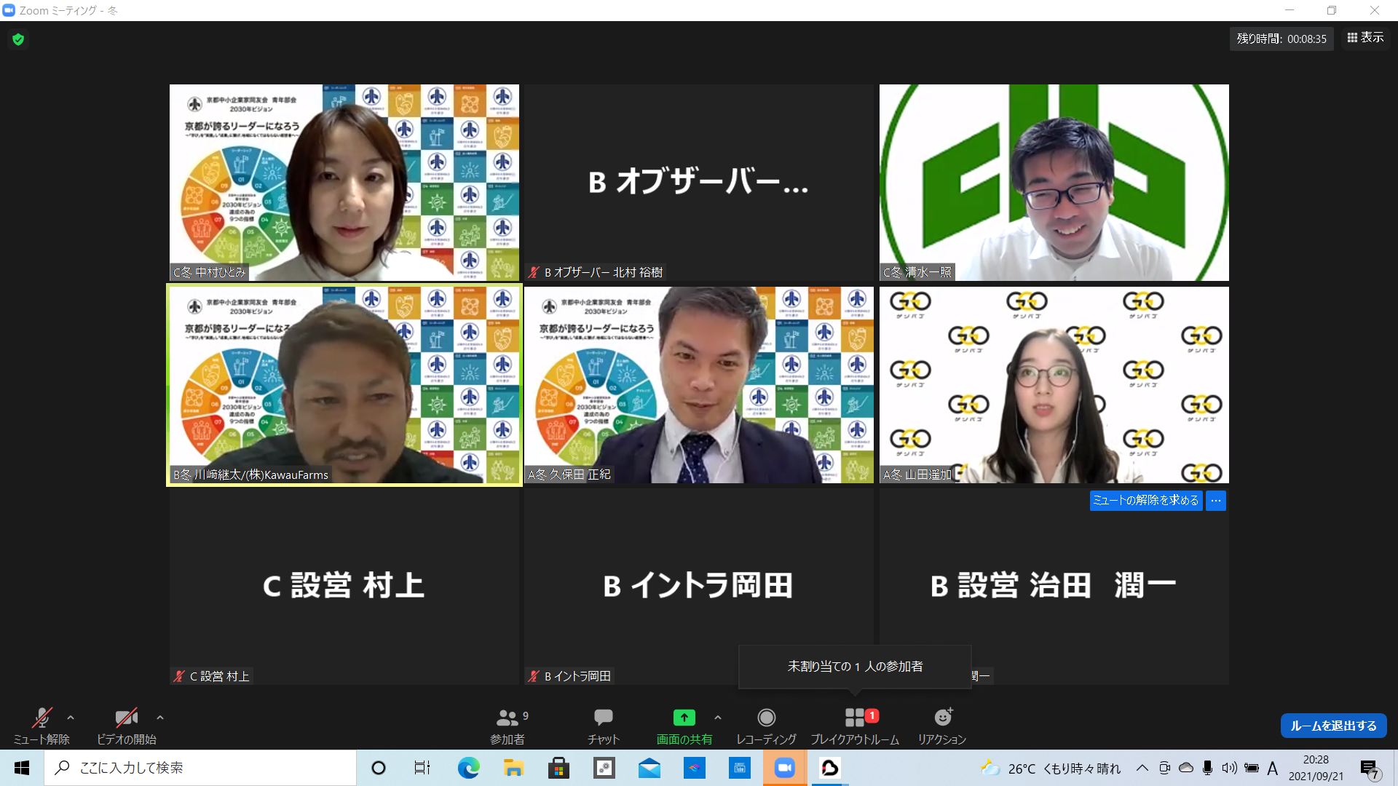Click the green encryption shield icon
Screen dimensions: 1398x786
[19, 39]
